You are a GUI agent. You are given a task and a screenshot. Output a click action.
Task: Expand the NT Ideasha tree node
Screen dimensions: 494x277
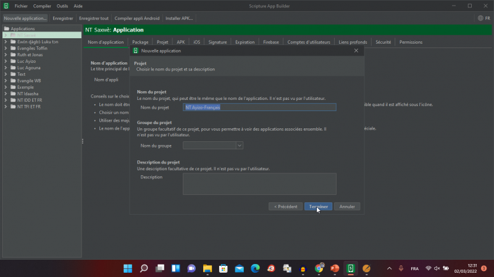pos(6,94)
